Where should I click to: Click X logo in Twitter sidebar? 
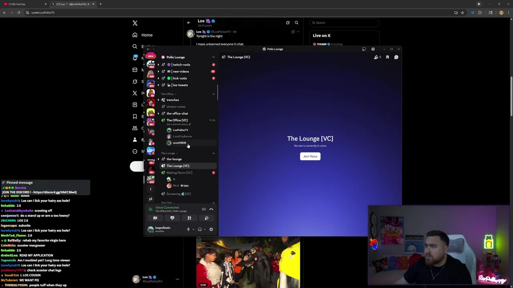[135, 23]
